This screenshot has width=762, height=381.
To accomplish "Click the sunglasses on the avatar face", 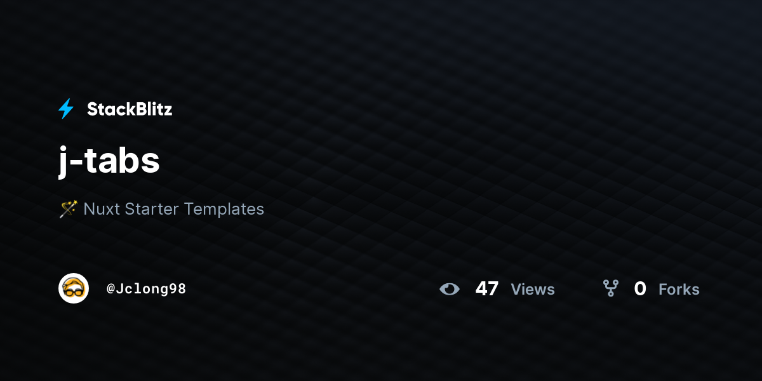I will (74, 291).
